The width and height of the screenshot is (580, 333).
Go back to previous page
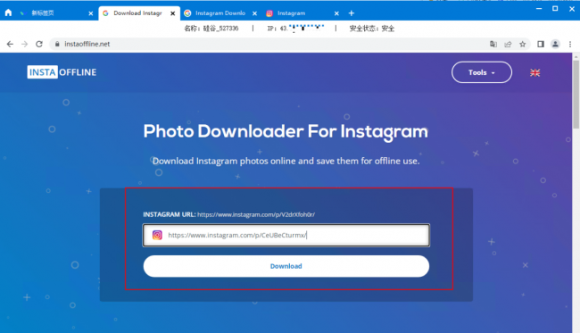10,44
